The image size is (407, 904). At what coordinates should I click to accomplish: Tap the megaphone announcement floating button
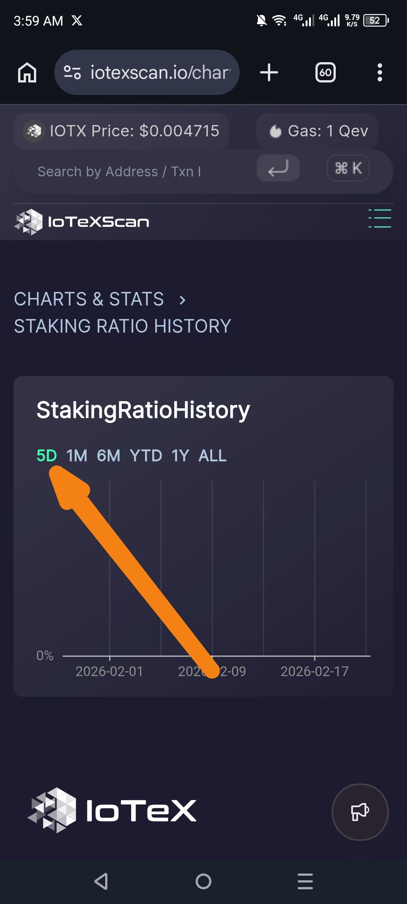pyautogui.click(x=360, y=812)
